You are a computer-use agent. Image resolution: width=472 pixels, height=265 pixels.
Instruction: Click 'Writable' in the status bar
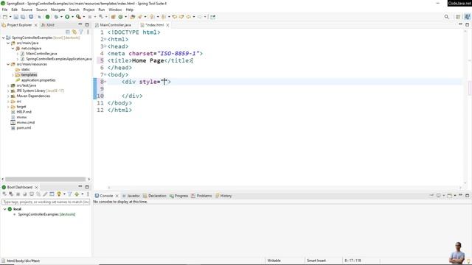(274, 261)
